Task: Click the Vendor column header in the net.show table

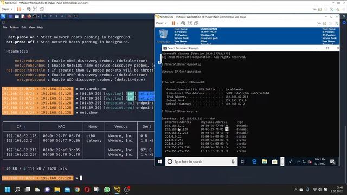Action: pyautogui.click(x=121, y=126)
